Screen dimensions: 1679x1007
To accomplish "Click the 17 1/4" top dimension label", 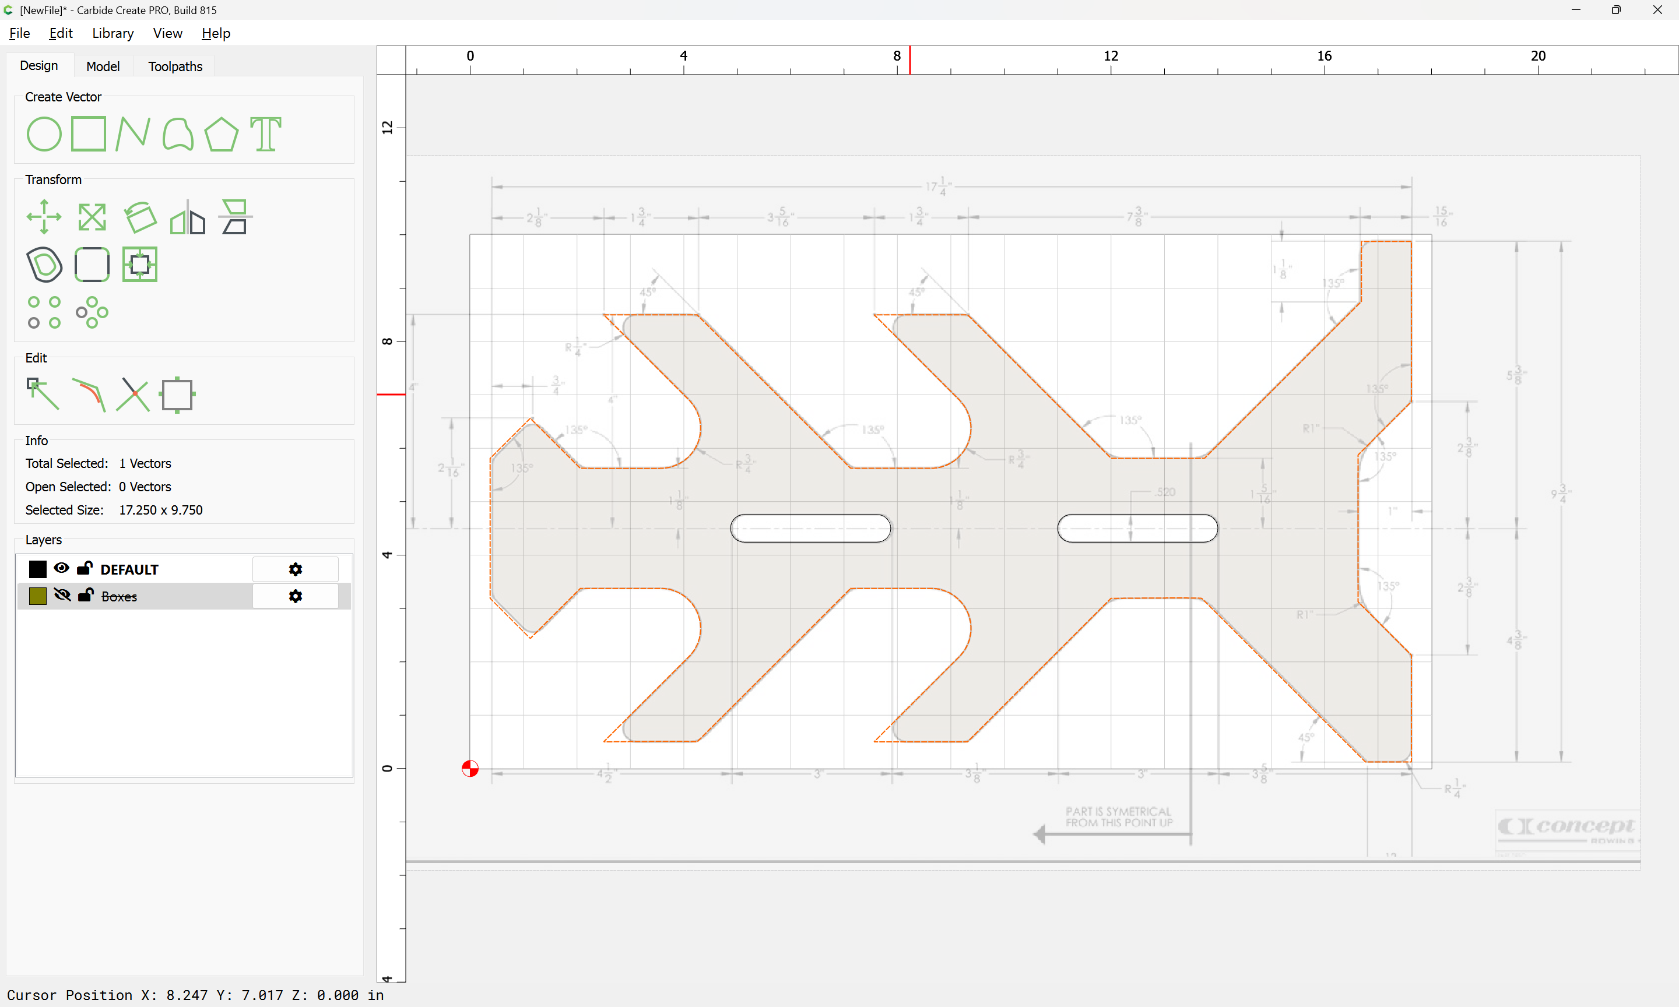I will (939, 186).
